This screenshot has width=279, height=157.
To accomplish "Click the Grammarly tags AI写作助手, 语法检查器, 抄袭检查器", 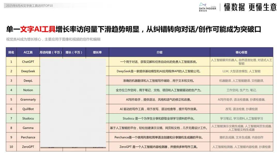I will click(x=242, y=100).
